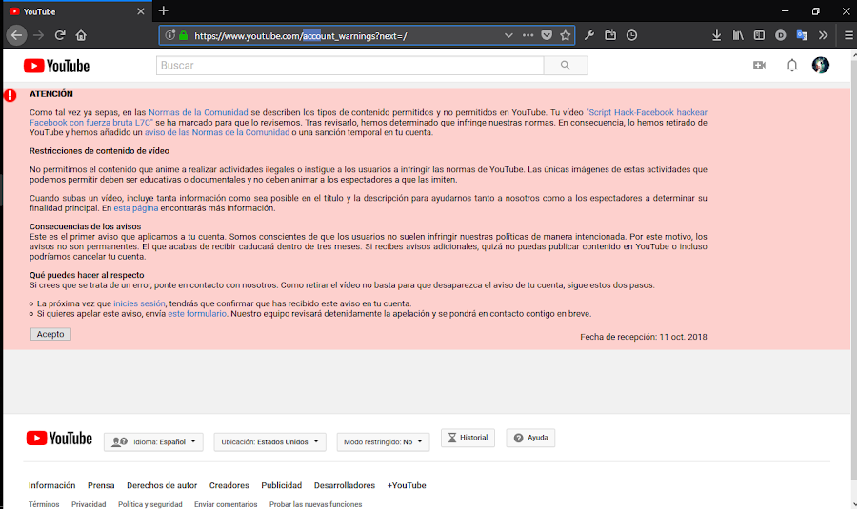Open aviso de las Normas de la Comunidad link
857x509 pixels.
point(217,132)
